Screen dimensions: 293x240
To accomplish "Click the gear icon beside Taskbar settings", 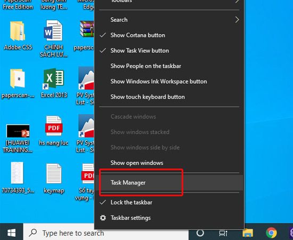I will 103,218.
